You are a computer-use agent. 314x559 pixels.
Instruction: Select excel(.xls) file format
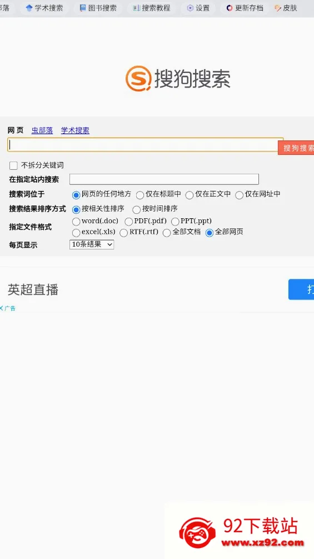click(76, 233)
